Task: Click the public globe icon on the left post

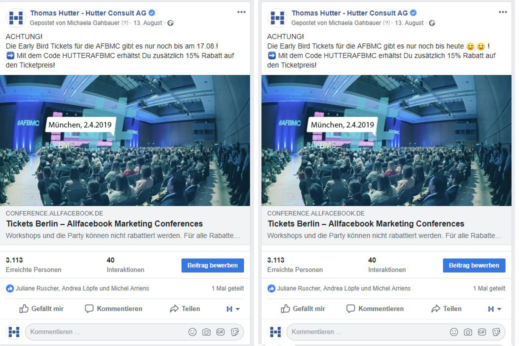Action: [x=170, y=23]
